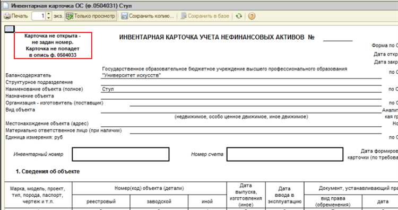Click the green refresh icon
The height and width of the screenshot is (210, 398).
click(239, 16)
